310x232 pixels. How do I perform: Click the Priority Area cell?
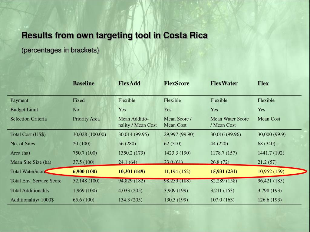click(x=86, y=119)
